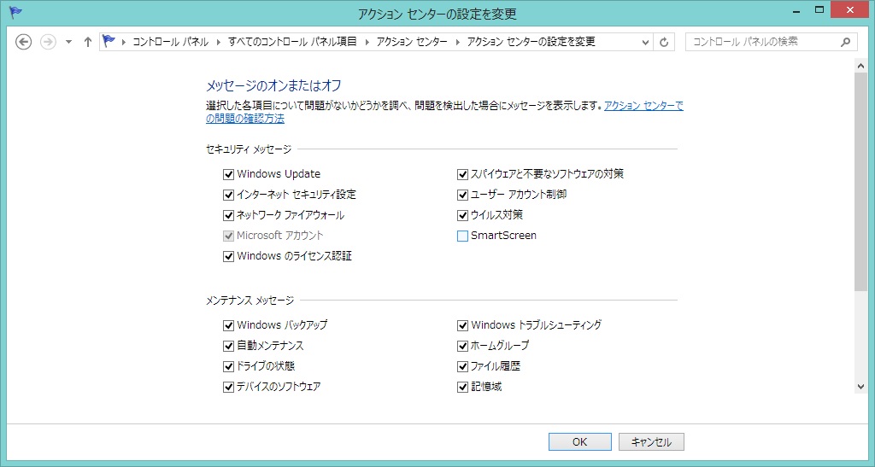
Task: Click the セキュリティ メッセージ section label
Action: 249,149
